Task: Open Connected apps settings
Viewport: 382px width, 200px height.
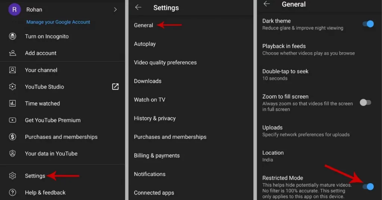Action: coord(154,193)
